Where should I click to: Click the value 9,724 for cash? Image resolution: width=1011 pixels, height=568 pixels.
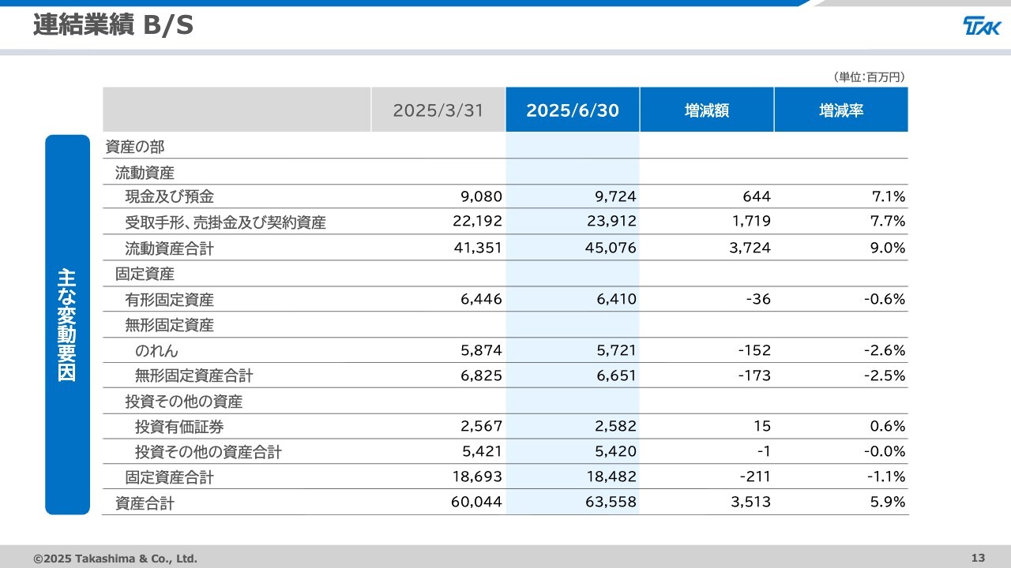[x=616, y=197]
